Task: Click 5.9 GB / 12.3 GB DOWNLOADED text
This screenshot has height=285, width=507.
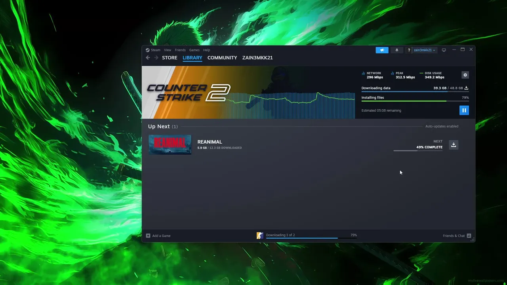Action: (x=219, y=148)
